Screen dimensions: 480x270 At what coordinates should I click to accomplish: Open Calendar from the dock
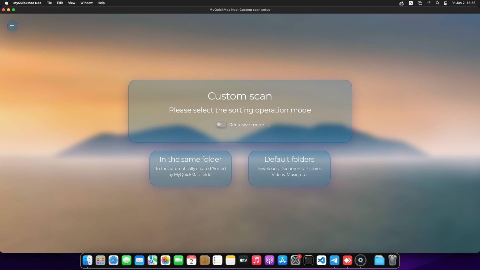(191, 260)
